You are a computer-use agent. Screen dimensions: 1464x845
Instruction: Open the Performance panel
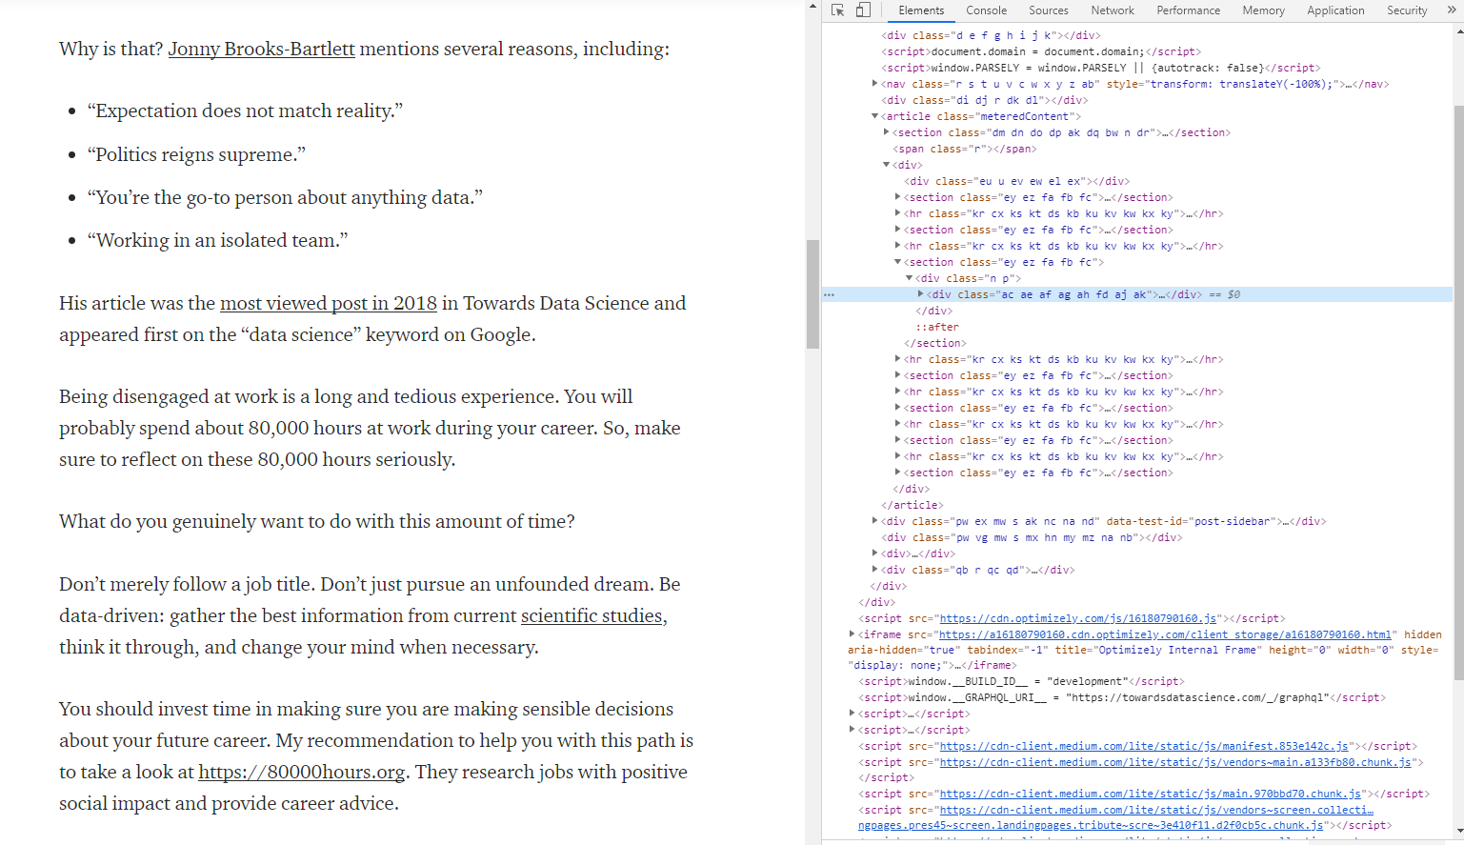(x=1188, y=10)
